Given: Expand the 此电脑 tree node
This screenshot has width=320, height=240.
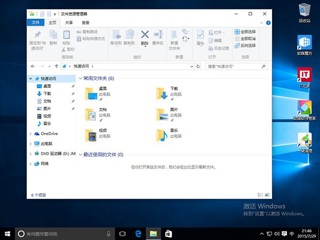Looking at the screenshot, I should point(30,143).
